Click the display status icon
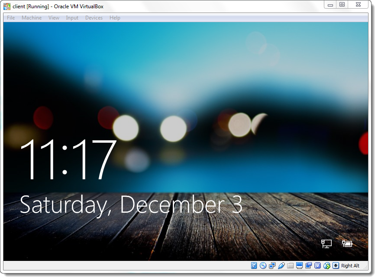Screen dimensions: 378x280 coord(299,265)
